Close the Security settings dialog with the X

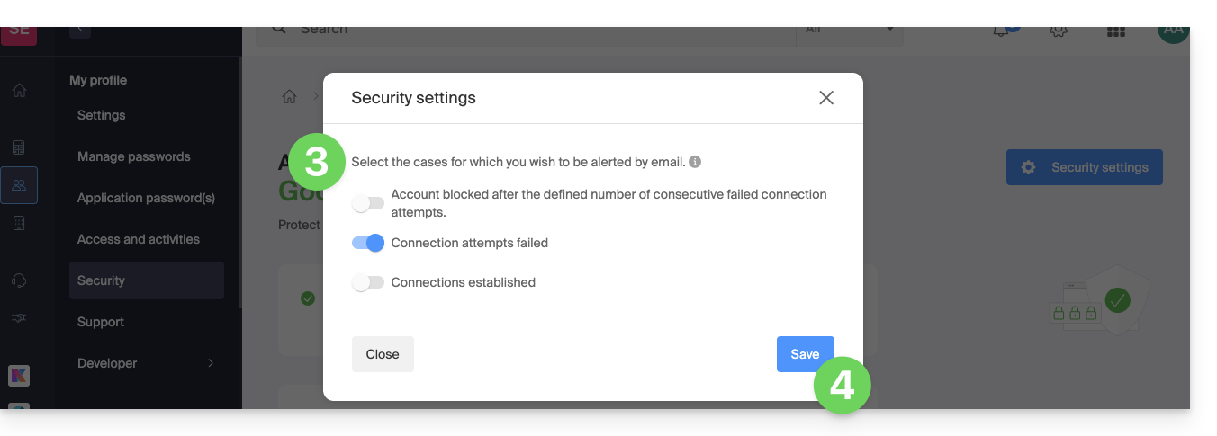click(x=826, y=98)
